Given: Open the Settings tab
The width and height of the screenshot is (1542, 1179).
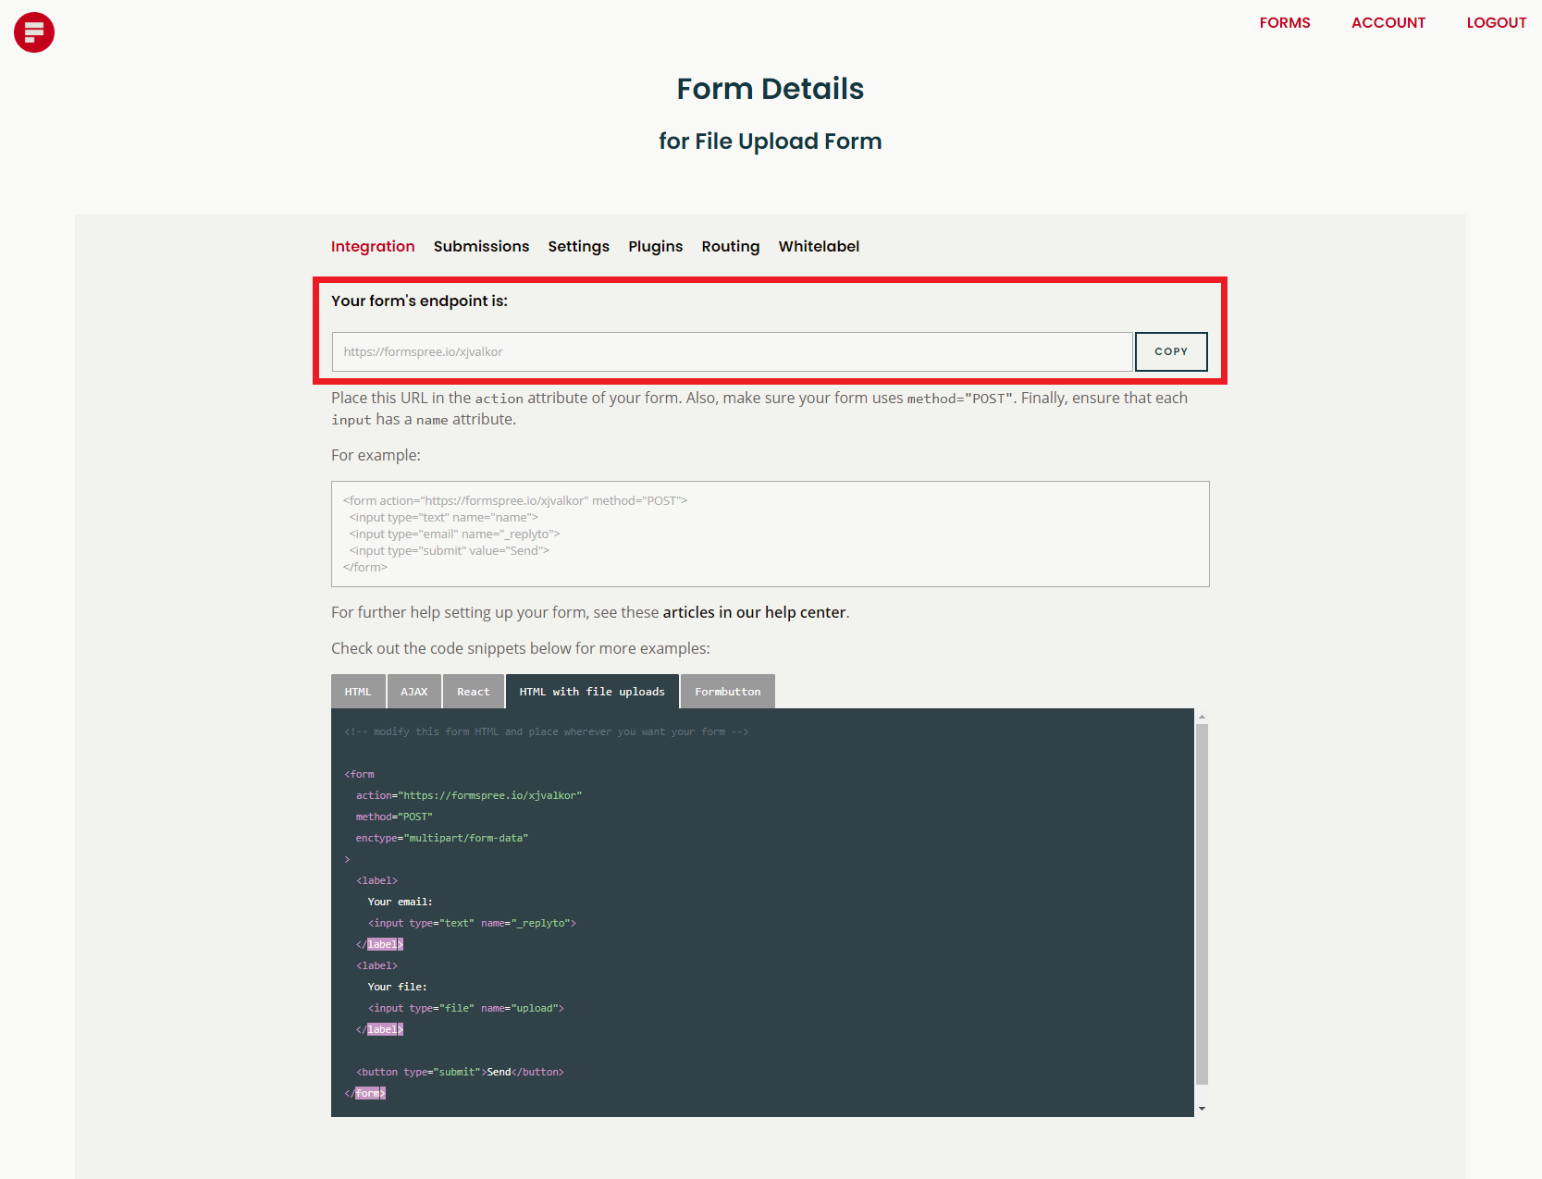Looking at the screenshot, I should coord(578,246).
